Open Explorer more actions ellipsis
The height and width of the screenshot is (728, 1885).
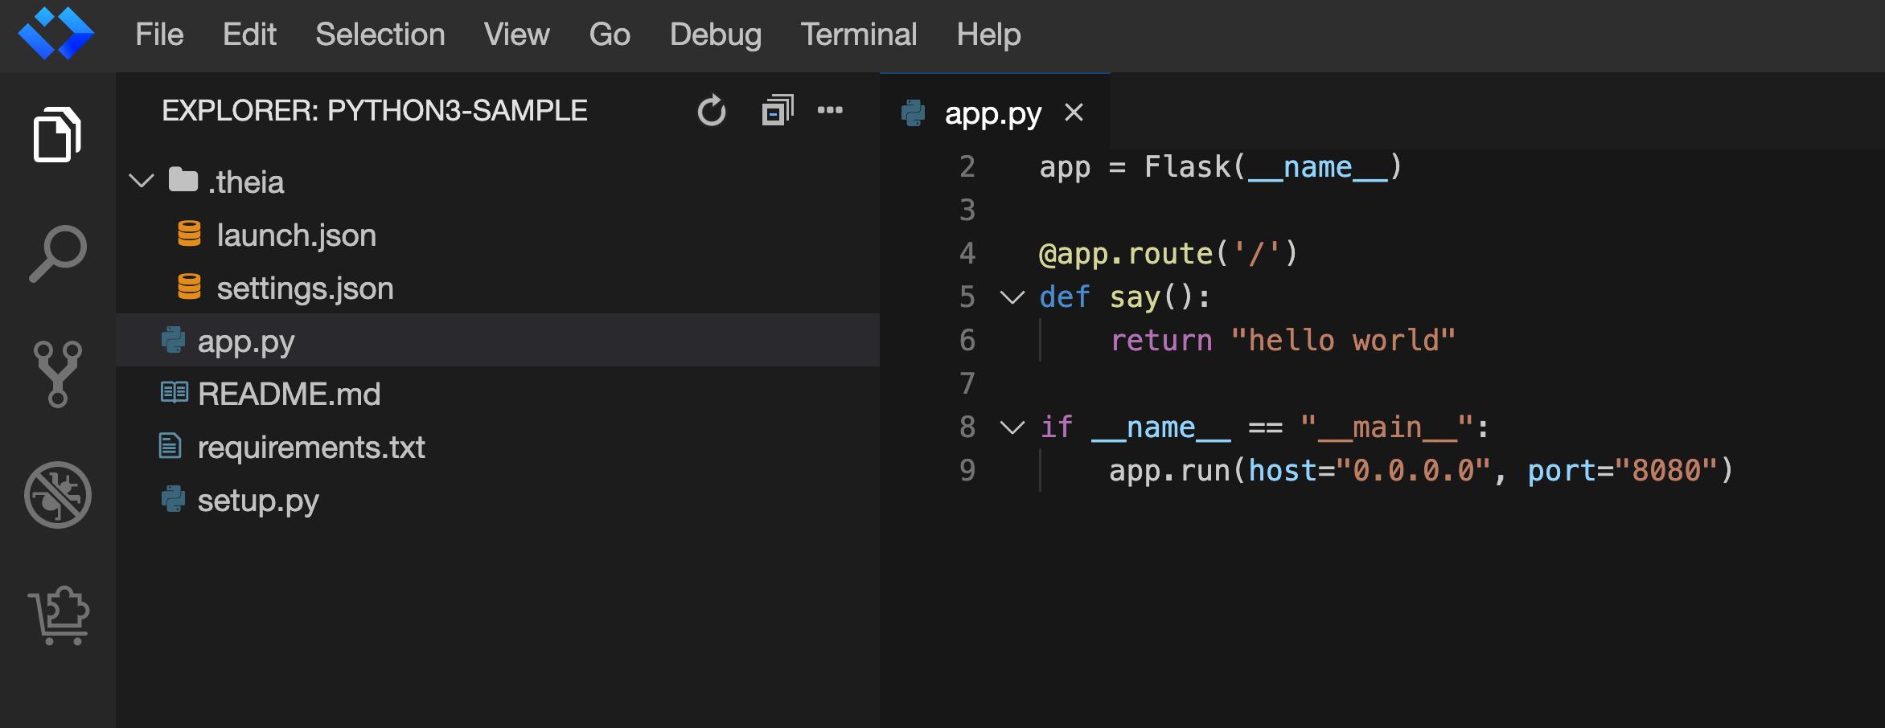[x=830, y=111]
